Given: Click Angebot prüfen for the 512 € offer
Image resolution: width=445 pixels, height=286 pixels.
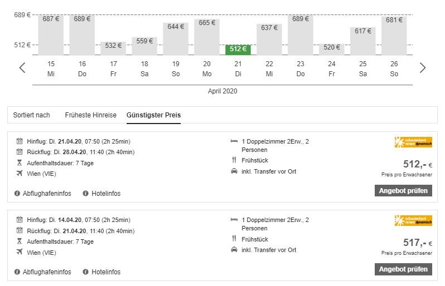Looking at the screenshot, I should pyautogui.click(x=403, y=191).
